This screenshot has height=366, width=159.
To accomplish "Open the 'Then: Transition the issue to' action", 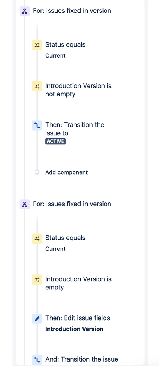I will [75, 129].
